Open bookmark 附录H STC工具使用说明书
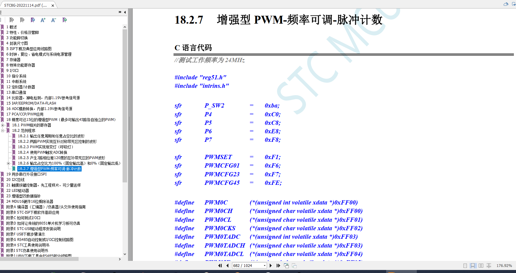 (x=28, y=245)
